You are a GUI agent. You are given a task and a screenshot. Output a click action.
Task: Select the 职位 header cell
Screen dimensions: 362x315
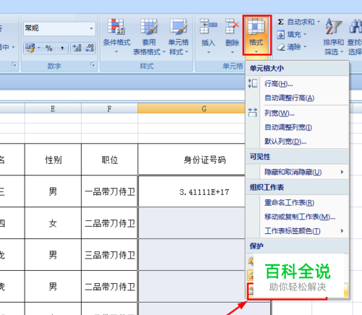pos(109,159)
